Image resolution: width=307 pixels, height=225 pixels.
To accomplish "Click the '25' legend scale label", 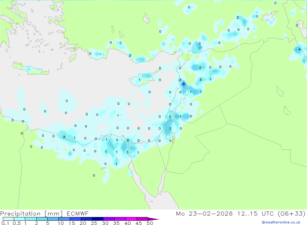I will click(94, 223).
